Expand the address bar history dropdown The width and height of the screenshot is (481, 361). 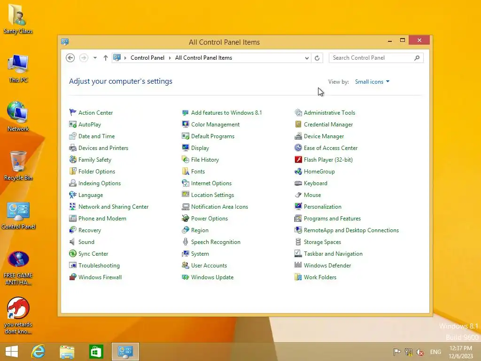306,58
